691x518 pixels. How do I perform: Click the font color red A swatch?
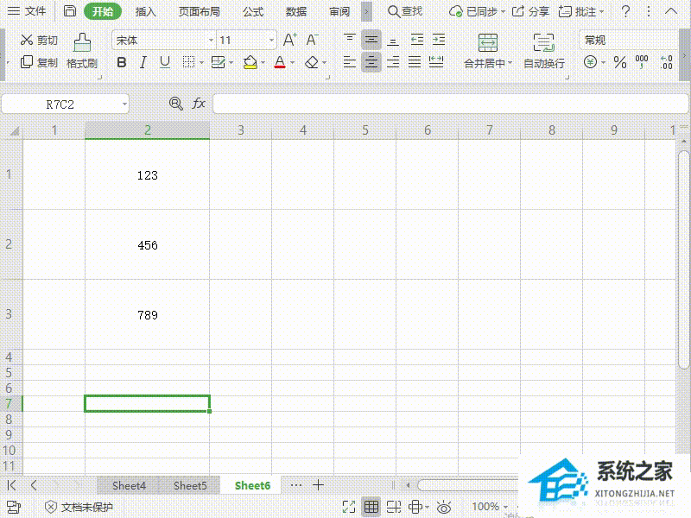279,62
